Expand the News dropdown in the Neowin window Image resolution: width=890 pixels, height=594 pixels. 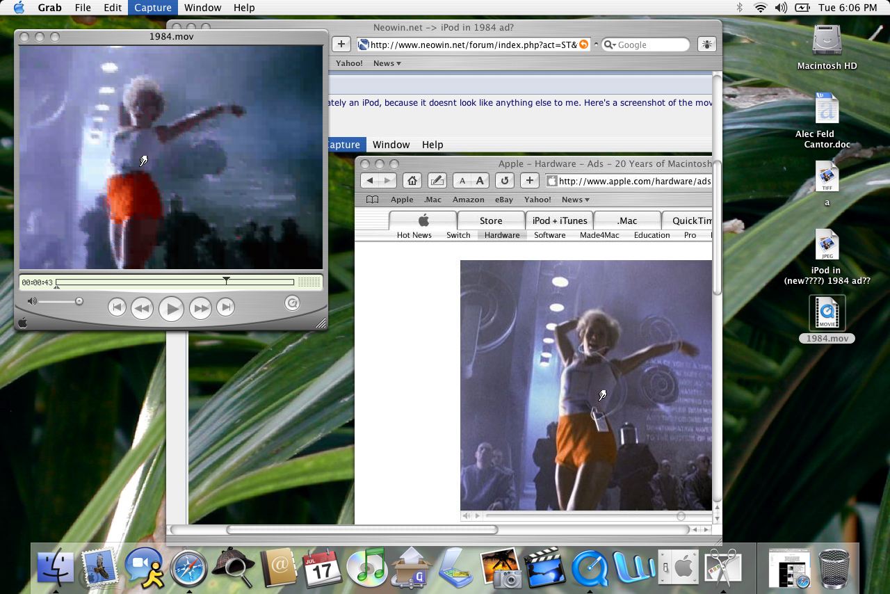387,63
